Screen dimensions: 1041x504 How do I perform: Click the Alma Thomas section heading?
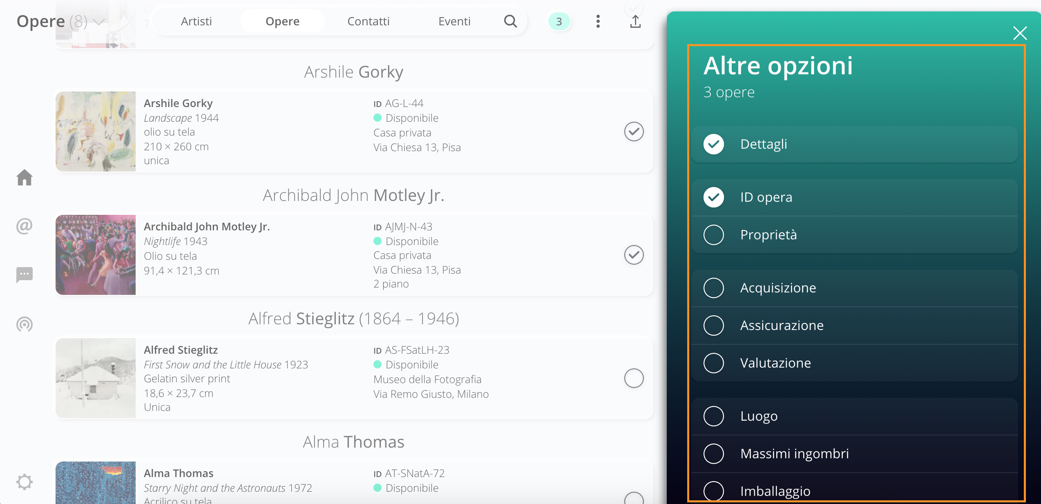tap(354, 442)
